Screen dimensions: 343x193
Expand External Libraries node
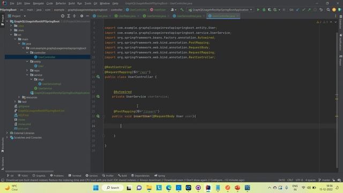pyautogui.click(x=7, y=133)
